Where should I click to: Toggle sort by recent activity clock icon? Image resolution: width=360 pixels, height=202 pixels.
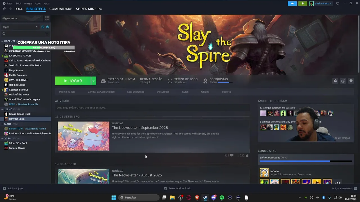(43, 27)
